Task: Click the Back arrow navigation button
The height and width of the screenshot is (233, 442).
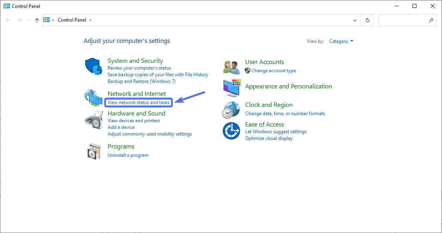Action: (8, 20)
